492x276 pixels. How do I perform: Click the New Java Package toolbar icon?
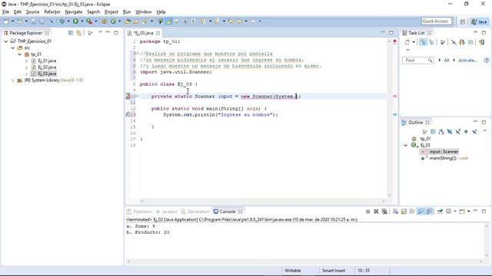[105, 21]
